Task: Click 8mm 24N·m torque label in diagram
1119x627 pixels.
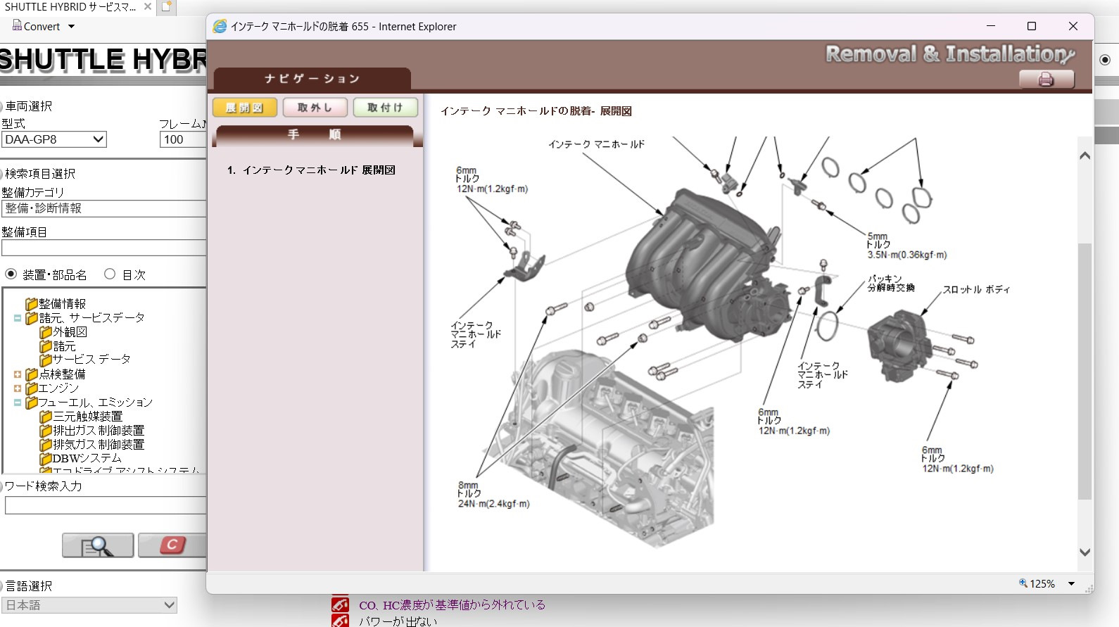Action: [493, 495]
